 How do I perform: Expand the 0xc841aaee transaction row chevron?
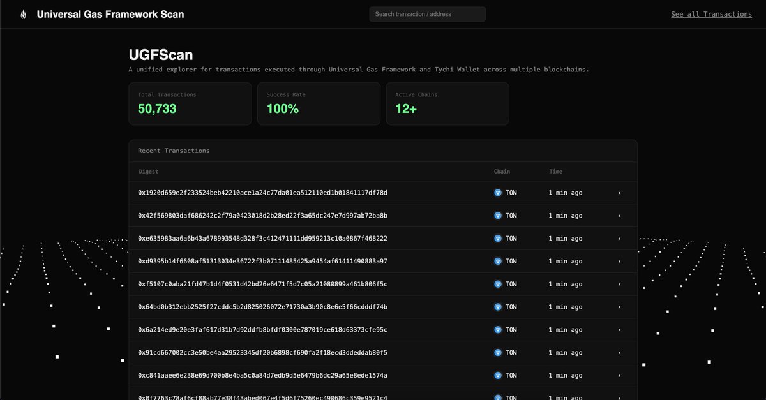pyautogui.click(x=619, y=375)
